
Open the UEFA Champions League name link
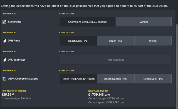[x=23, y=79]
